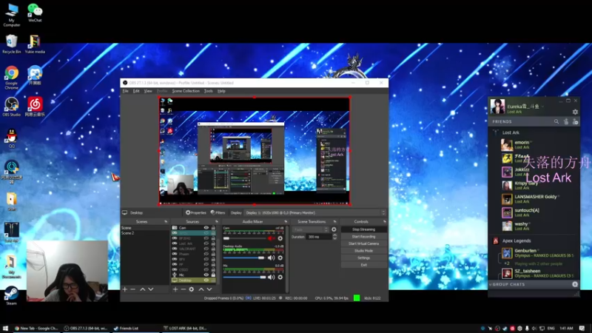Toggle visibility of Lost Ark source
This screenshot has height=333, width=592.
[206, 243]
